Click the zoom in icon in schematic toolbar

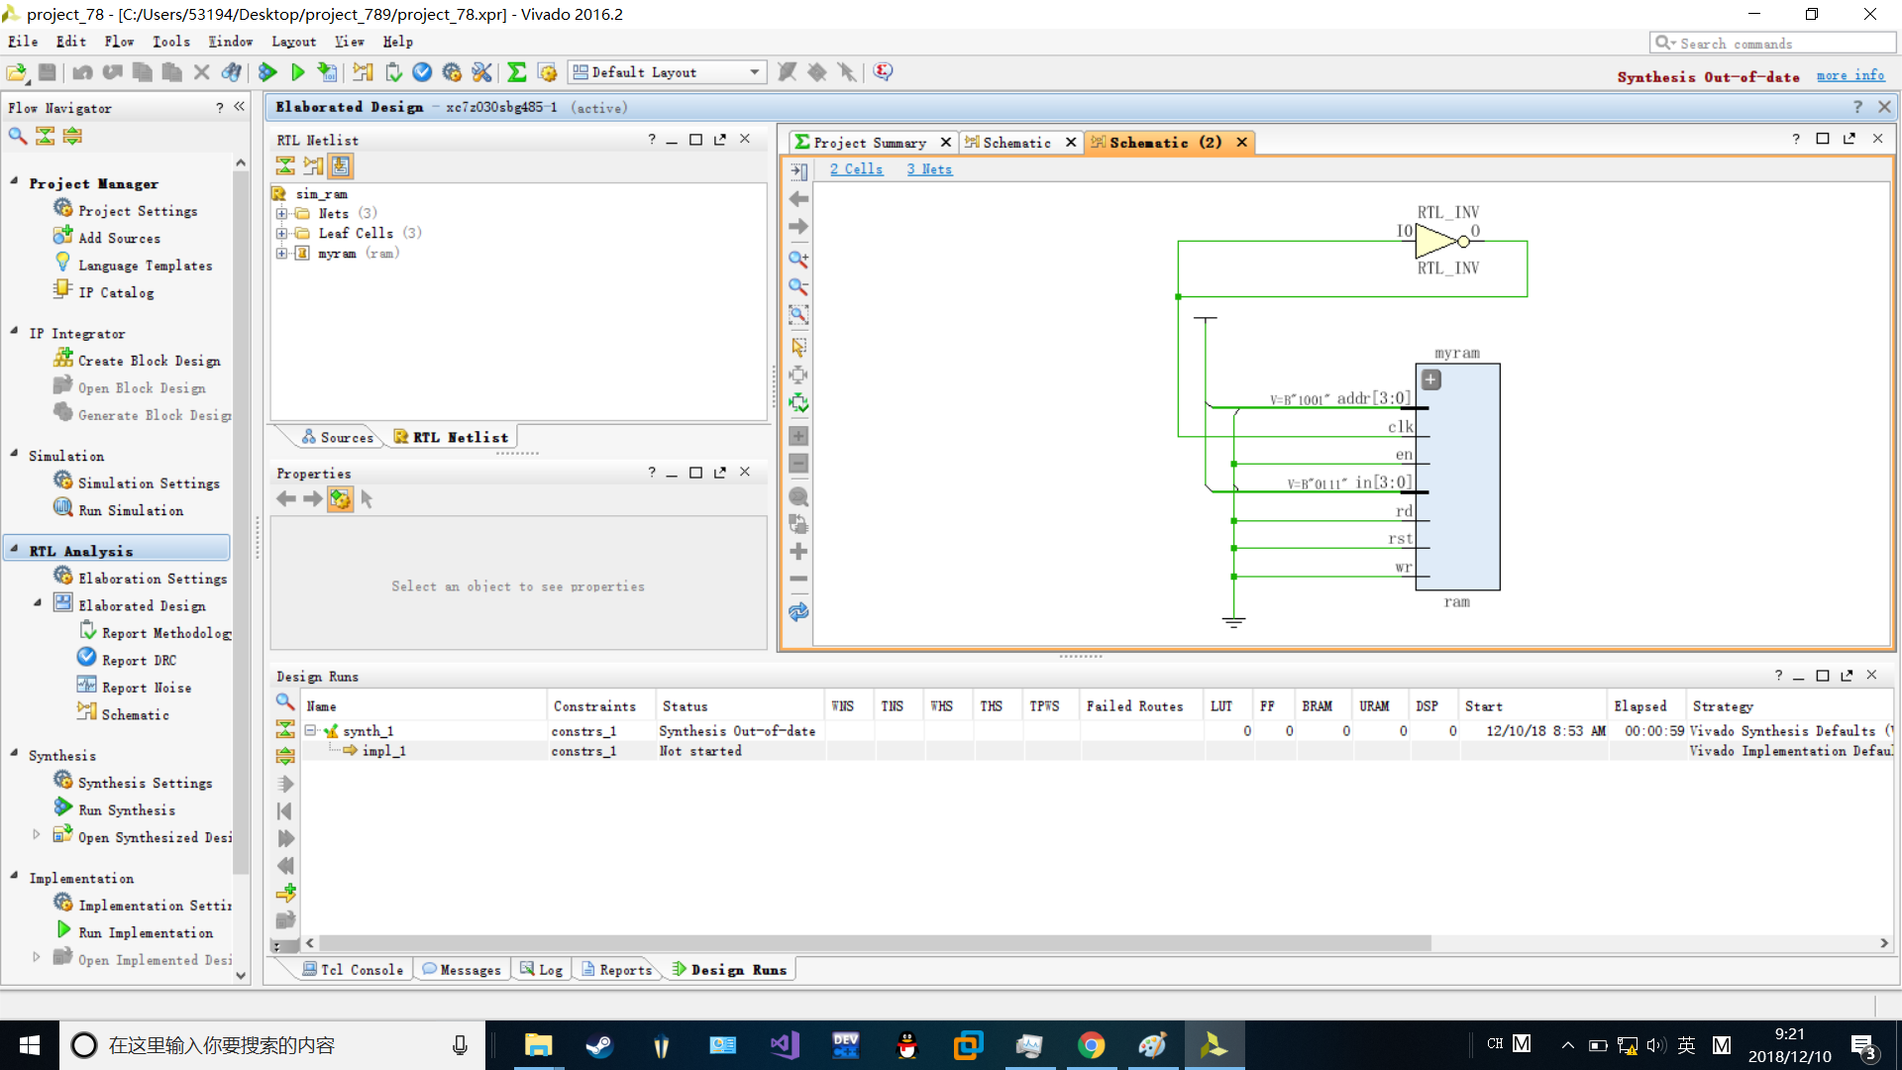tap(797, 260)
